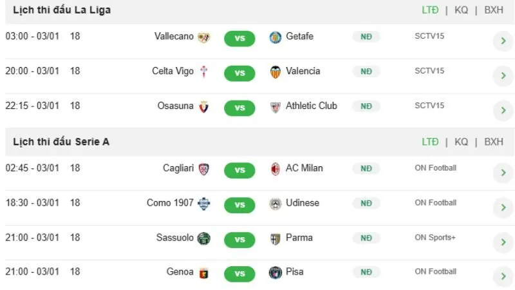Image resolution: width=515 pixels, height=290 pixels.
Task: Click the Valencia club badge
Action: pyautogui.click(x=276, y=72)
